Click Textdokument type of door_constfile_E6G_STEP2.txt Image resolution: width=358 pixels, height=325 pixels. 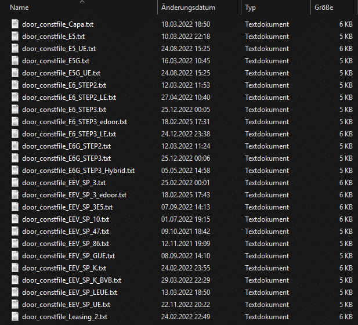[266, 146]
